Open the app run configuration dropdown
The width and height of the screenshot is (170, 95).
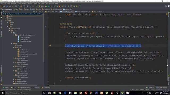click(x=41, y=6)
